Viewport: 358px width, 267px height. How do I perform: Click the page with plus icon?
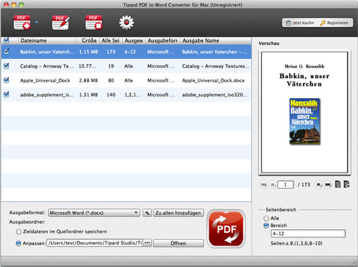click(x=347, y=184)
